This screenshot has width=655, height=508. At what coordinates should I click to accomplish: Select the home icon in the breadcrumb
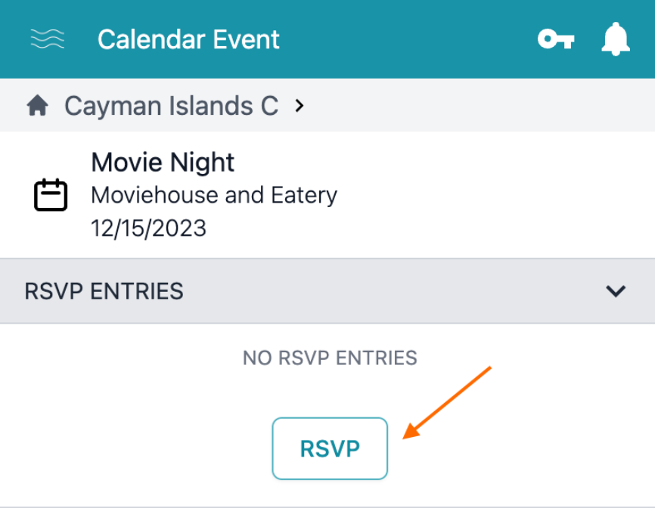click(x=37, y=105)
